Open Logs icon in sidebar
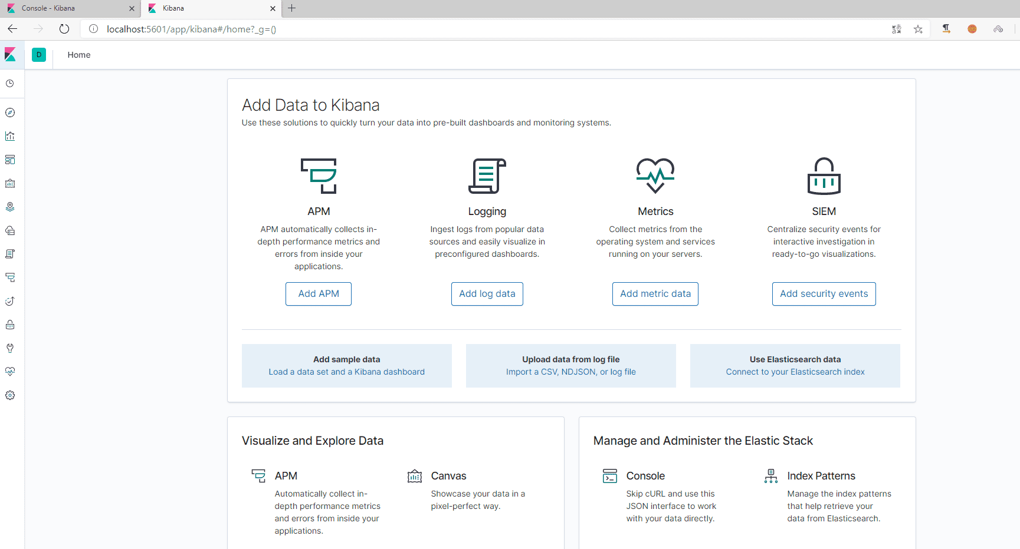The width and height of the screenshot is (1020, 549). click(x=10, y=254)
